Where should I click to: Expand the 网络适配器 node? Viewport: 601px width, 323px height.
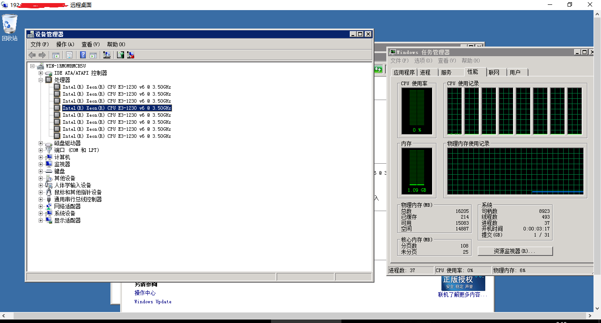point(40,206)
